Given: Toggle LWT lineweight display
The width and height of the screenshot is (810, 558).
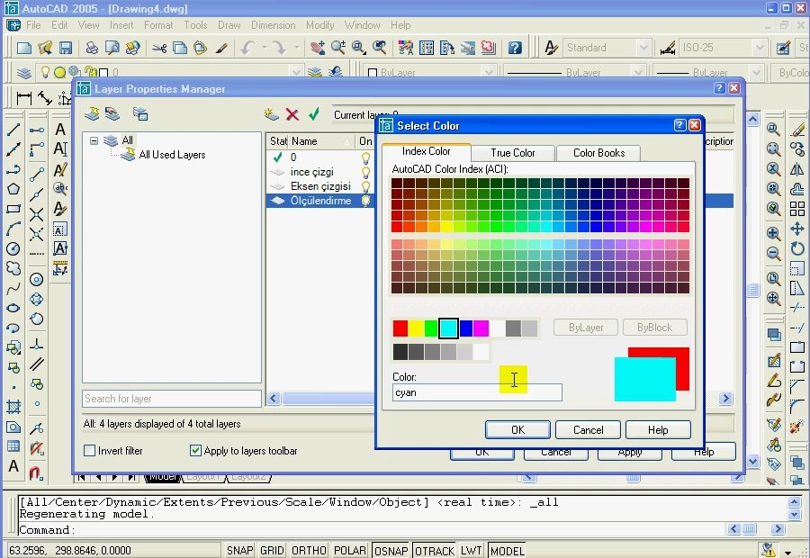Looking at the screenshot, I should tap(471, 551).
